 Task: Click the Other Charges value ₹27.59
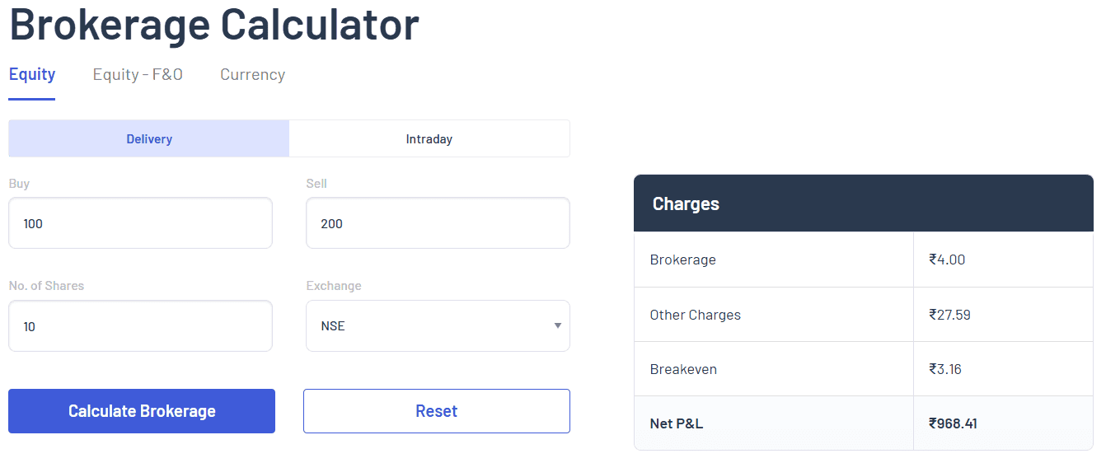point(949,315)
